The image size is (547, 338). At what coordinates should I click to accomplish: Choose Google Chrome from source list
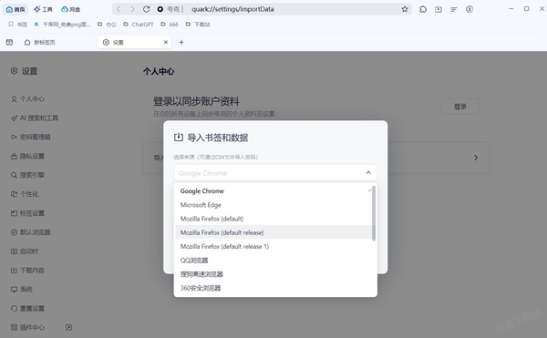pyautogui.click(x=273, y=191)
